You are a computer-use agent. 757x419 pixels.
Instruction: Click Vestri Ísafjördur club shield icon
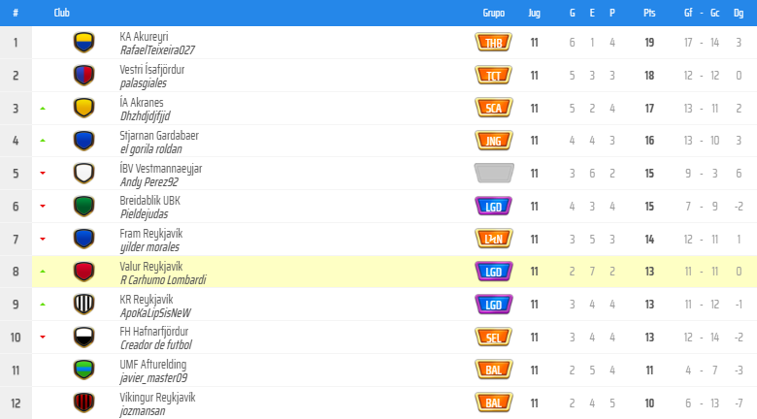click(84, 76)
